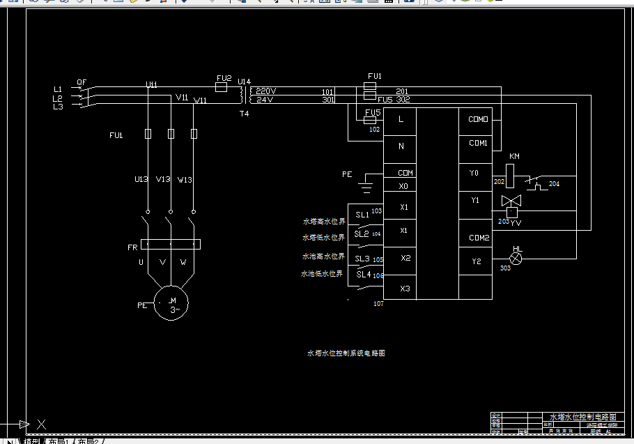Click the PLC N terminal

[400, 150]
